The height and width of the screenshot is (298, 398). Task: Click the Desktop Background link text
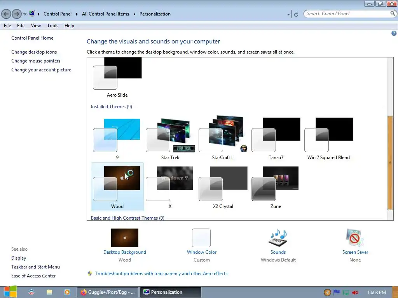tap(125, 252)
